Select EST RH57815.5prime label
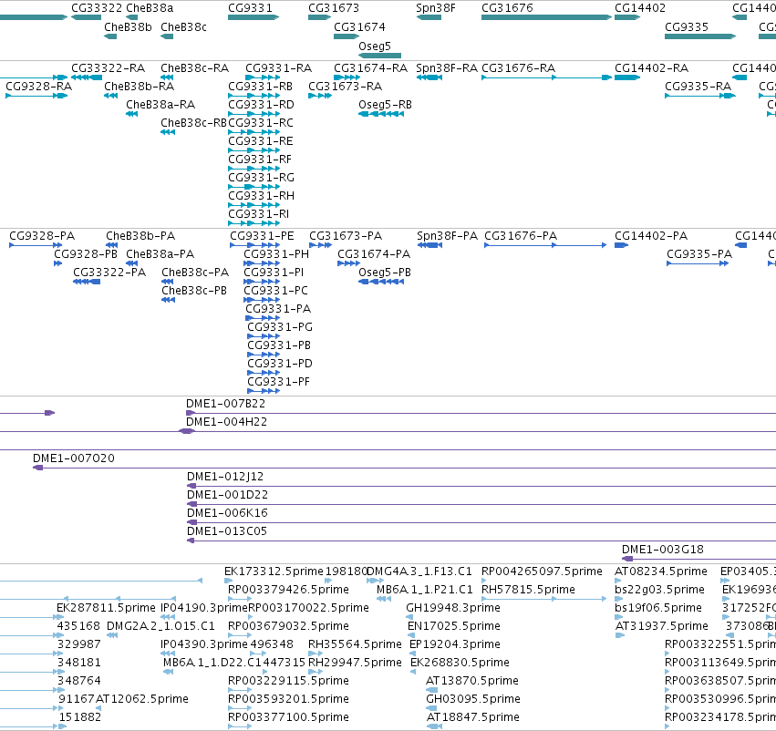Image resolution: width=776 pixels, height=731 pixels. [x=528, y=590]
